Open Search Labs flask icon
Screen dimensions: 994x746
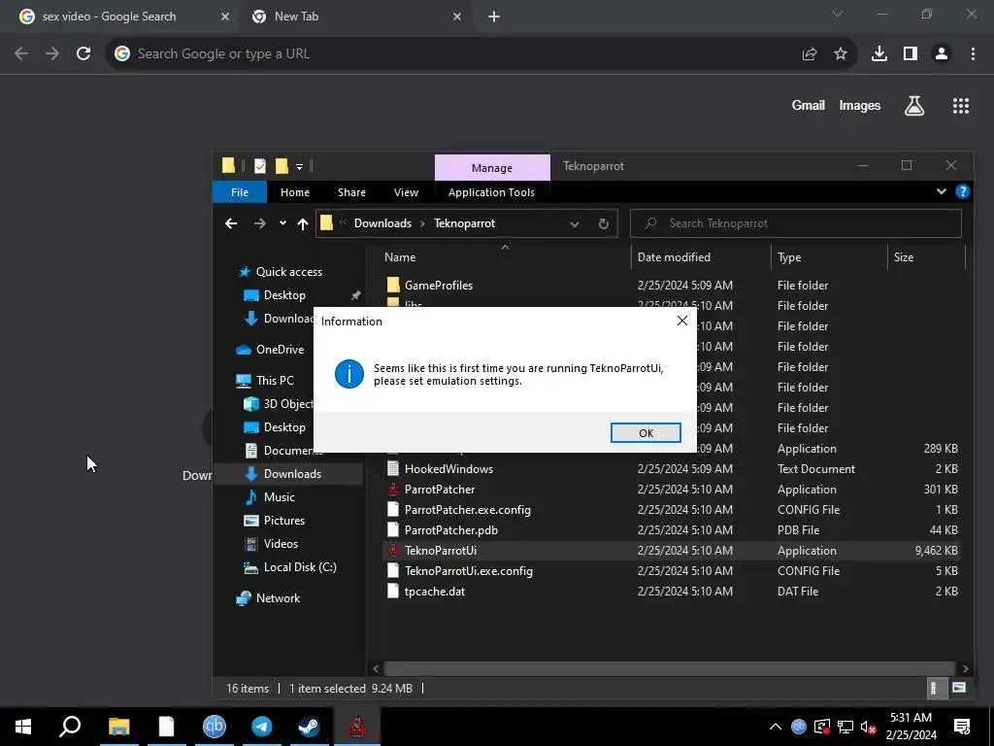tap(914, 105)
